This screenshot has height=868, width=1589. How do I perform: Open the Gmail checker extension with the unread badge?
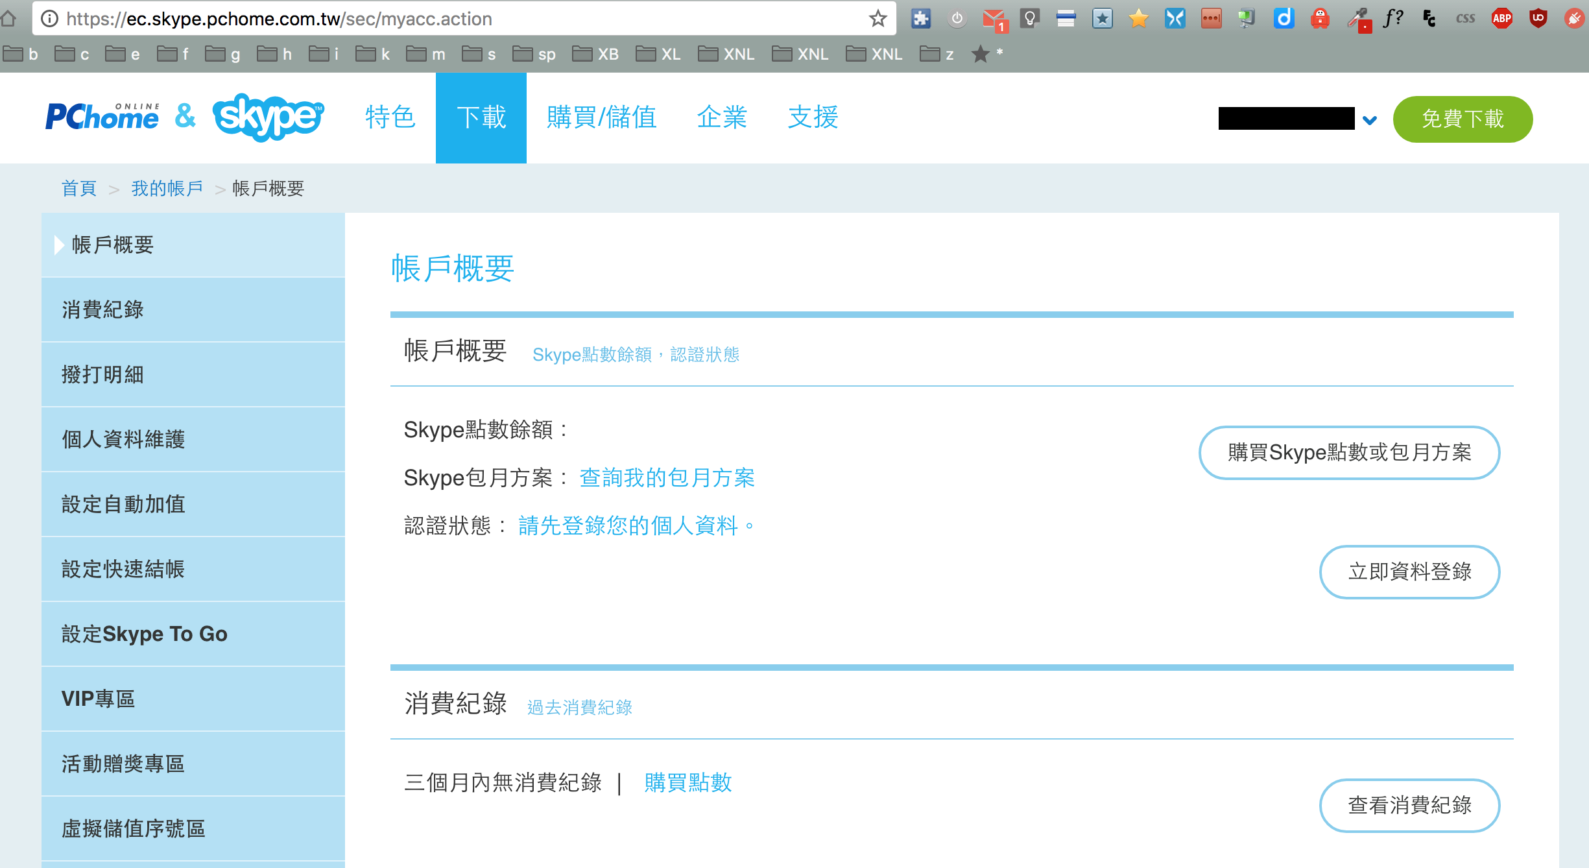pos(994,19)
